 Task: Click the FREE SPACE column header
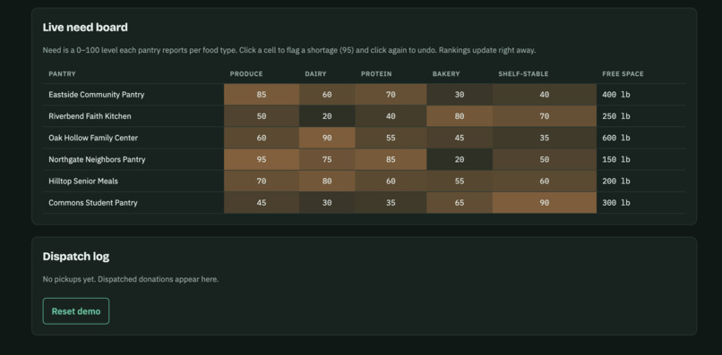(x=623, y=74)
